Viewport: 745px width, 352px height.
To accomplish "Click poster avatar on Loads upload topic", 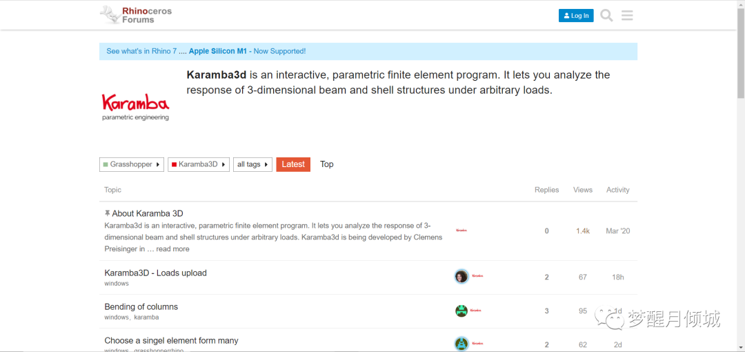I will 461,277.
